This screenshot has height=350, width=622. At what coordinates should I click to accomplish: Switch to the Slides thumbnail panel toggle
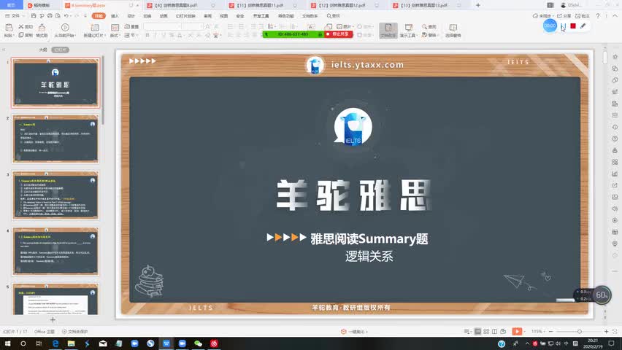61,50
